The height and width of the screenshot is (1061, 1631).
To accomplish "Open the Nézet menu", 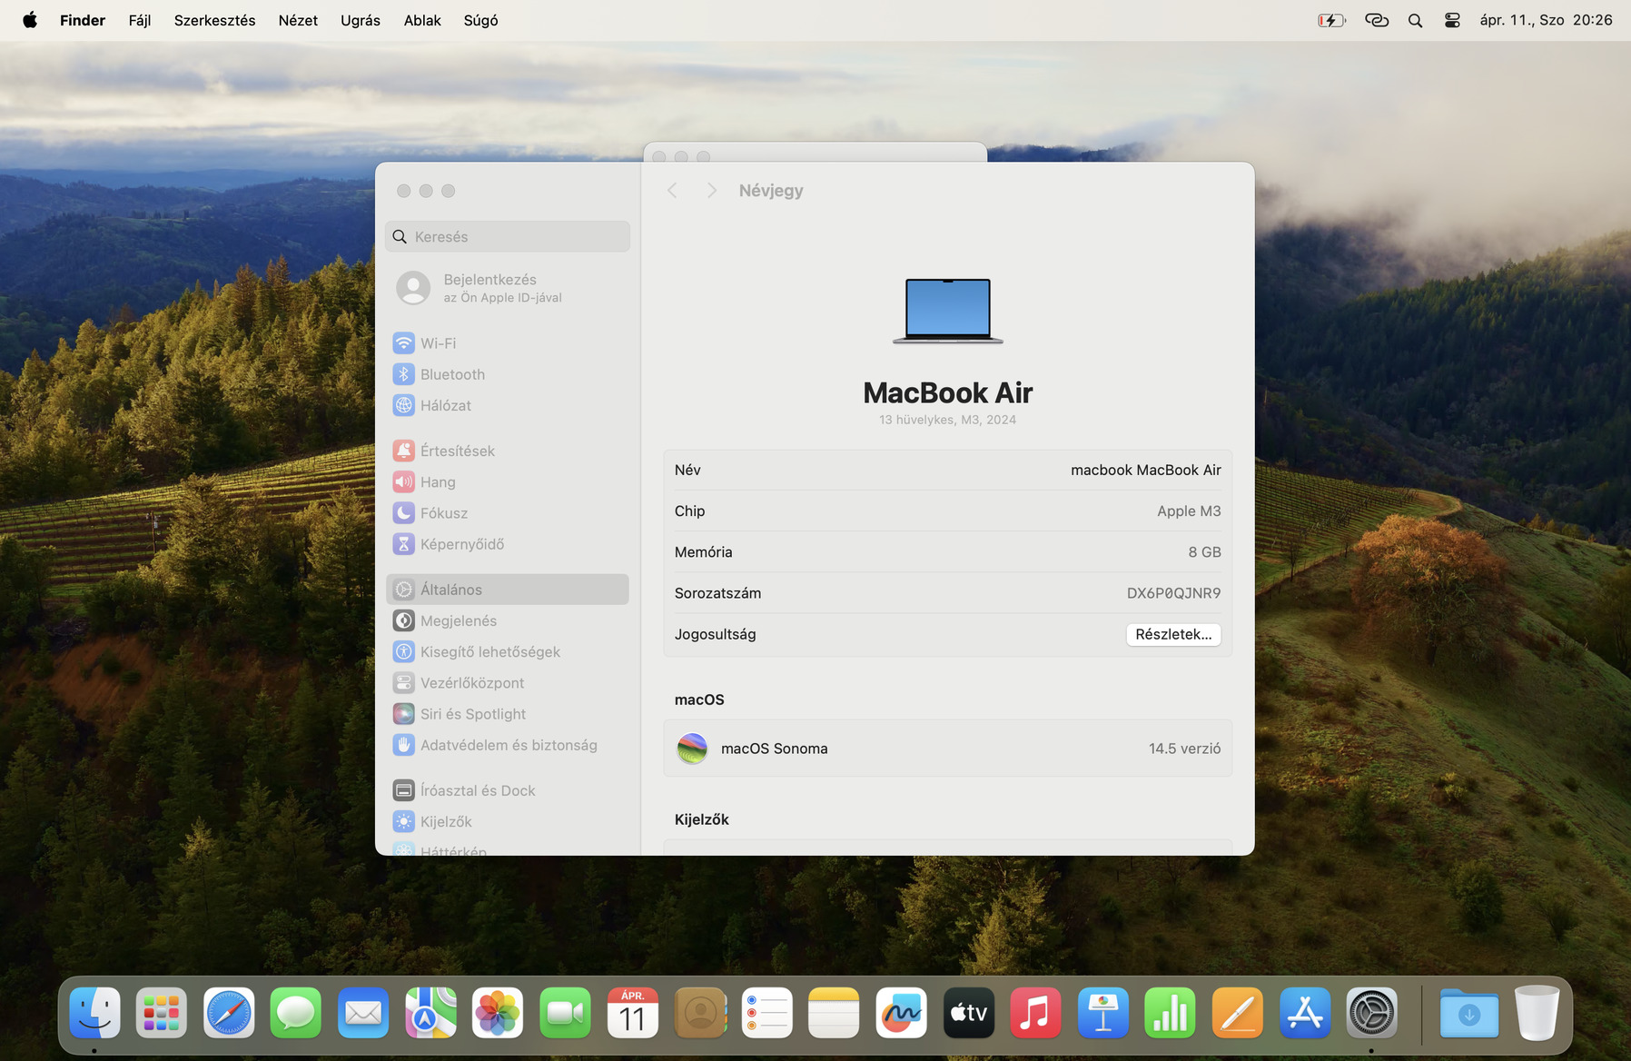I will coord(298,20).
